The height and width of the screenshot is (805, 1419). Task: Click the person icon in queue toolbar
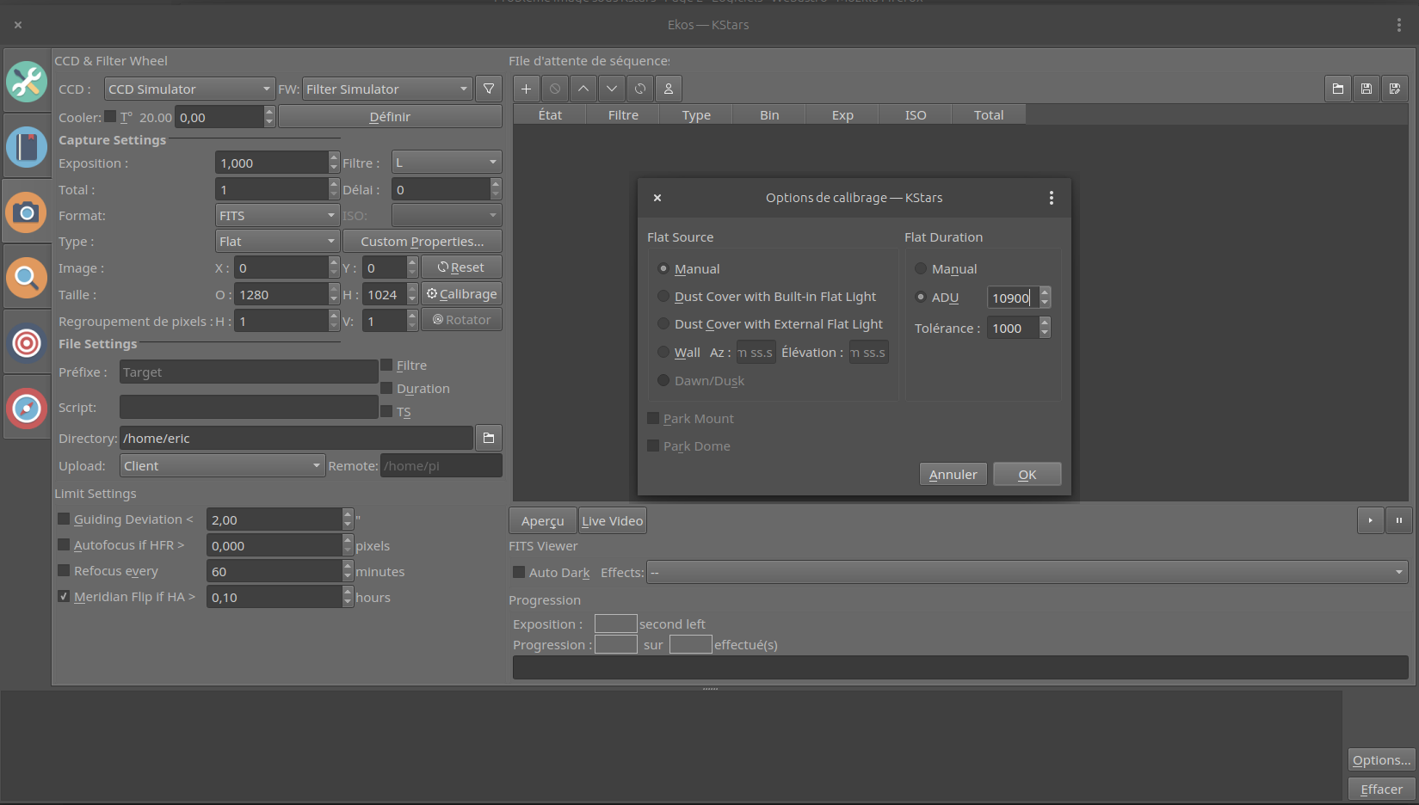pyautogui.click(x=669, y=89)
